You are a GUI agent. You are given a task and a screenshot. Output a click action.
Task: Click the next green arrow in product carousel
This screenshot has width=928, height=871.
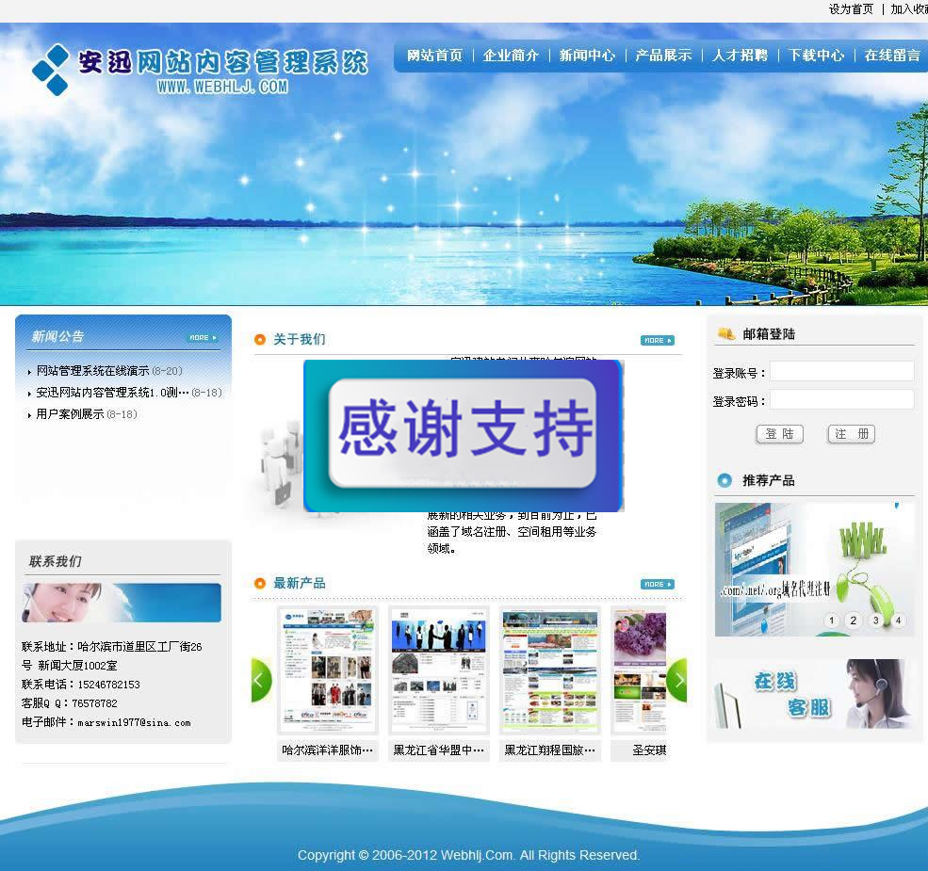tap(677, 681)
